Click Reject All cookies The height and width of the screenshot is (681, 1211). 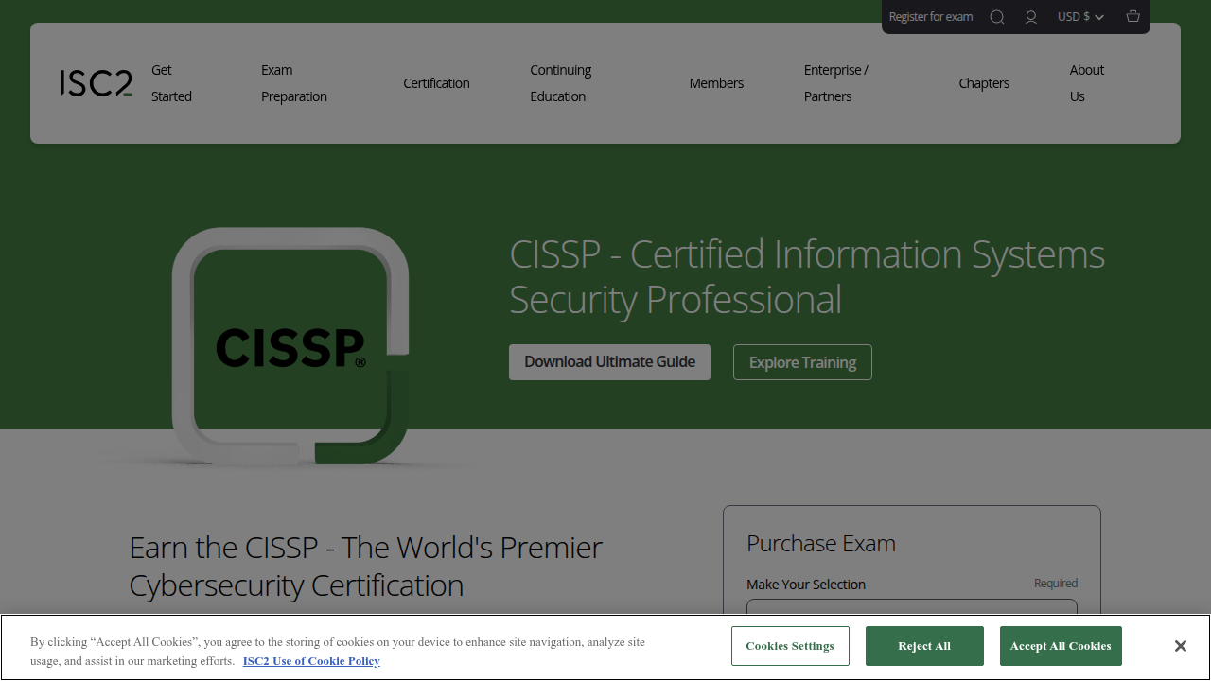[924, 646]
